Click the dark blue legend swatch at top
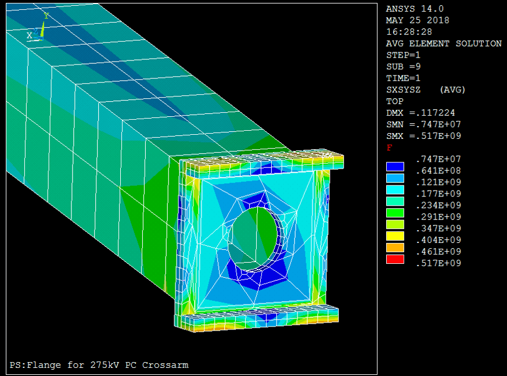Viewport: 507px width, 376px height. (x=395, y=166)
